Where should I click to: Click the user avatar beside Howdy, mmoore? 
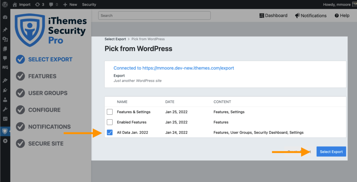[x=355, y=5]
